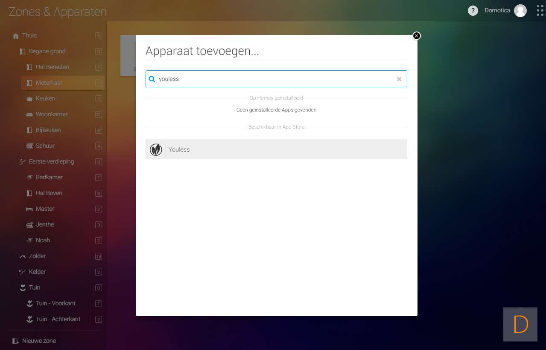Click the Nieuwe zone door icon
Screen dimensions: 546x350
tap(16, 341)
